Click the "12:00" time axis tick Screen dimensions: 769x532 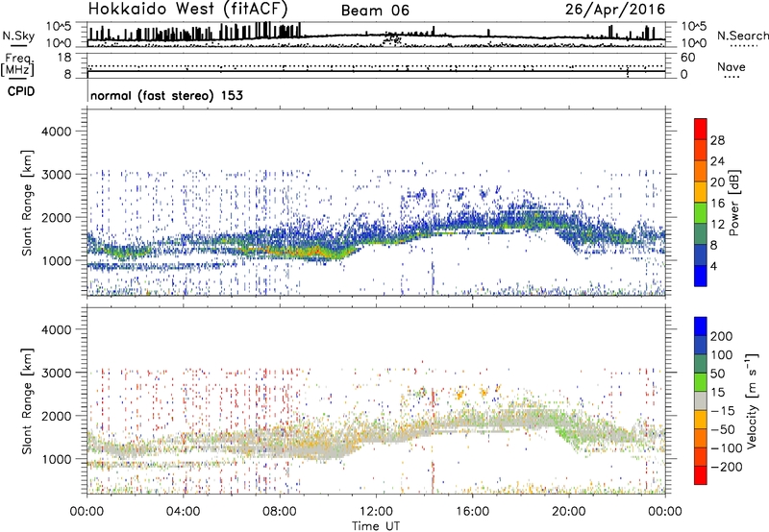376,512
